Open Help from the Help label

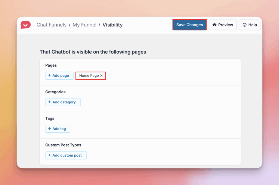click(x=253, y=25)
